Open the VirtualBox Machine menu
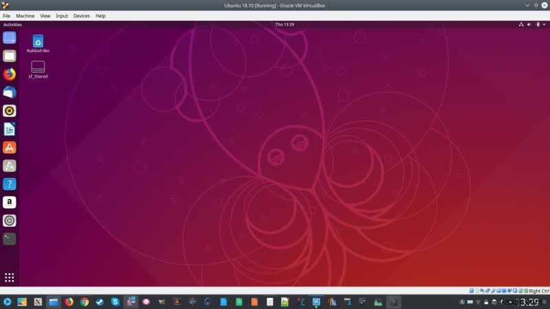 (25, 16)
